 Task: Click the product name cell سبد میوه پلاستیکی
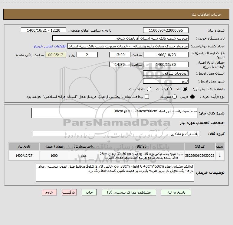click(142, 156)
